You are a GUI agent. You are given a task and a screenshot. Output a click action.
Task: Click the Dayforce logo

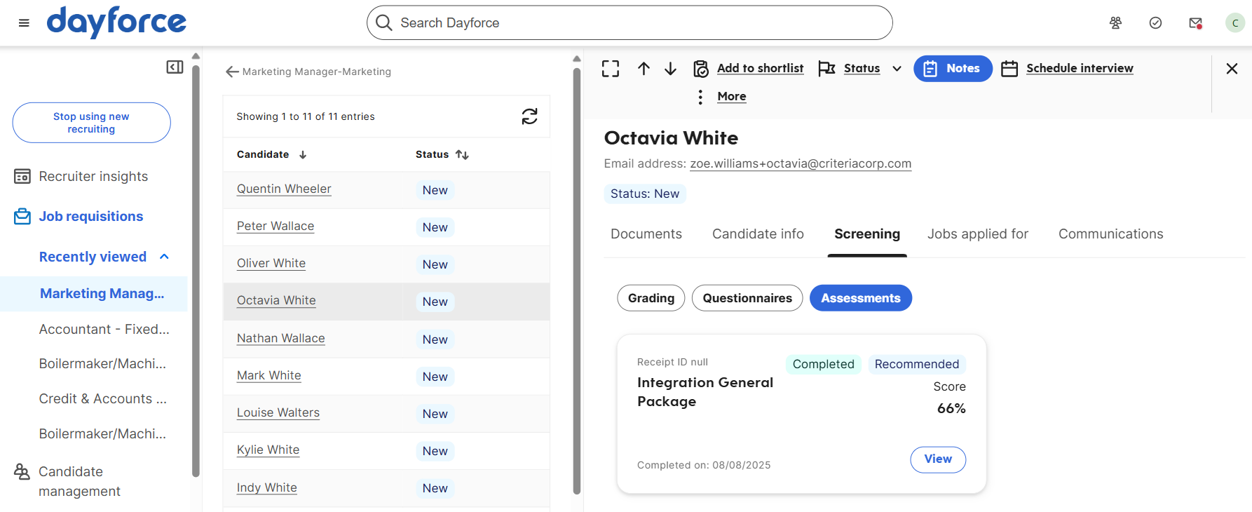[116, 22]
